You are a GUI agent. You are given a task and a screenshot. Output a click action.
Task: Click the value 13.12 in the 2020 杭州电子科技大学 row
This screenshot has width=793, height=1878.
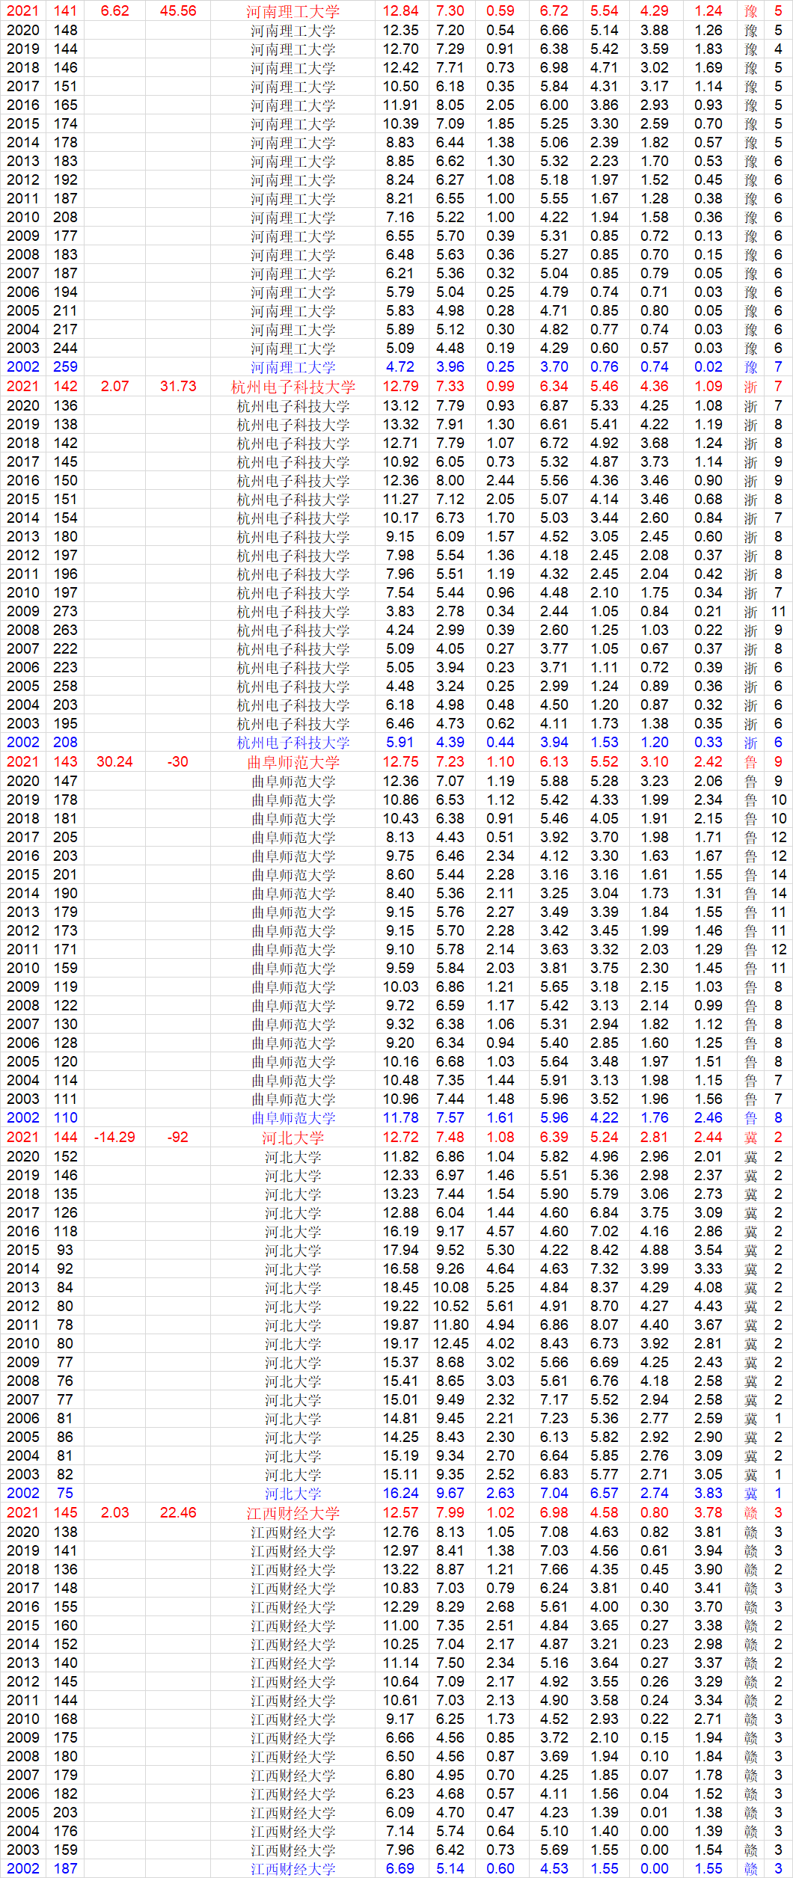(x=400, y=406)
